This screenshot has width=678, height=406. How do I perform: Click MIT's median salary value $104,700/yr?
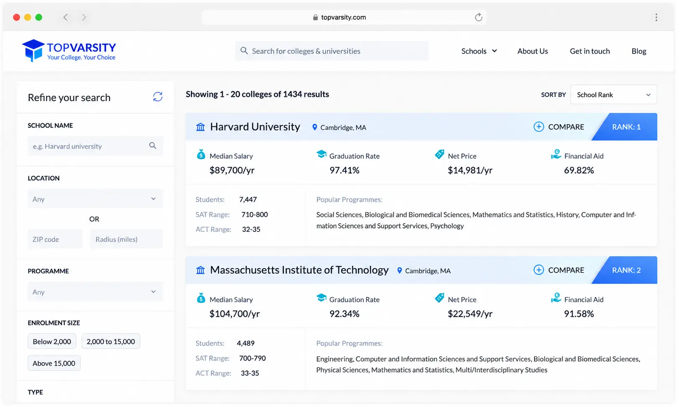tap(234, 314)
